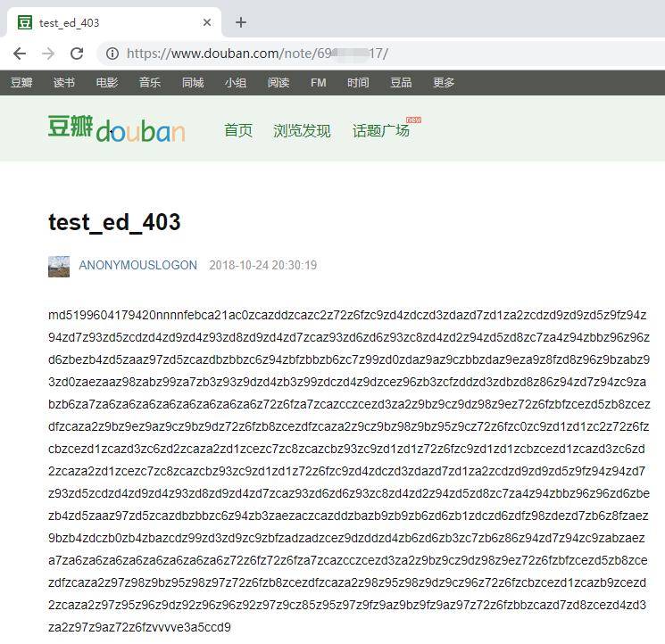Go to 音乐 section
Viewport: 665px width, 644px height.
150,82
